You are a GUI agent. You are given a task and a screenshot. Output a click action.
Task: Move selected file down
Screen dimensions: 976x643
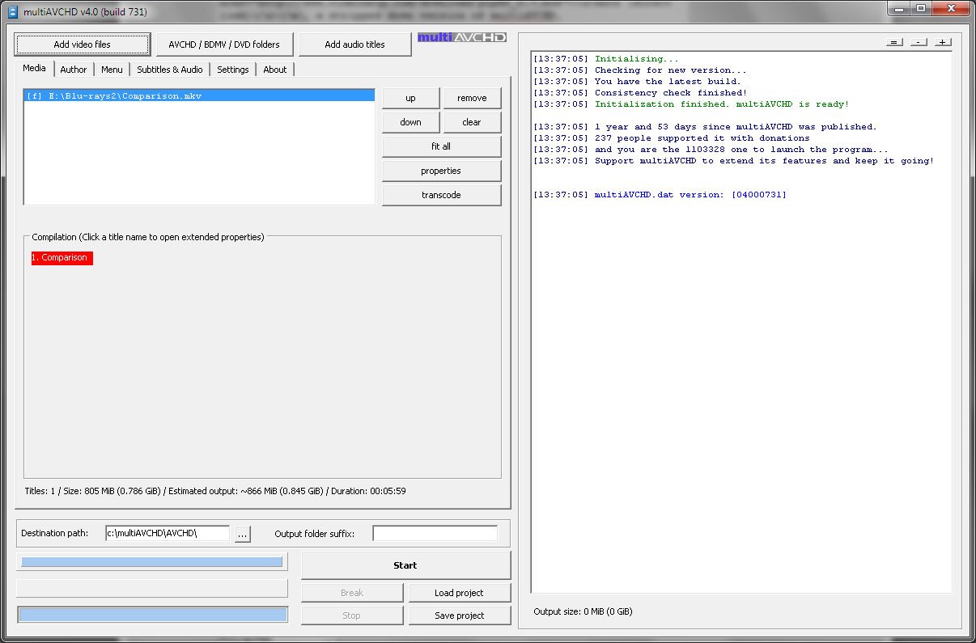(411, 122)
